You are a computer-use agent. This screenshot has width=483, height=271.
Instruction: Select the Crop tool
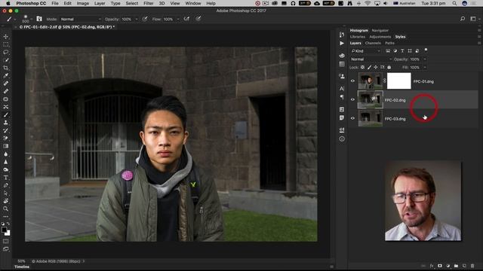(x=6, y=68)
